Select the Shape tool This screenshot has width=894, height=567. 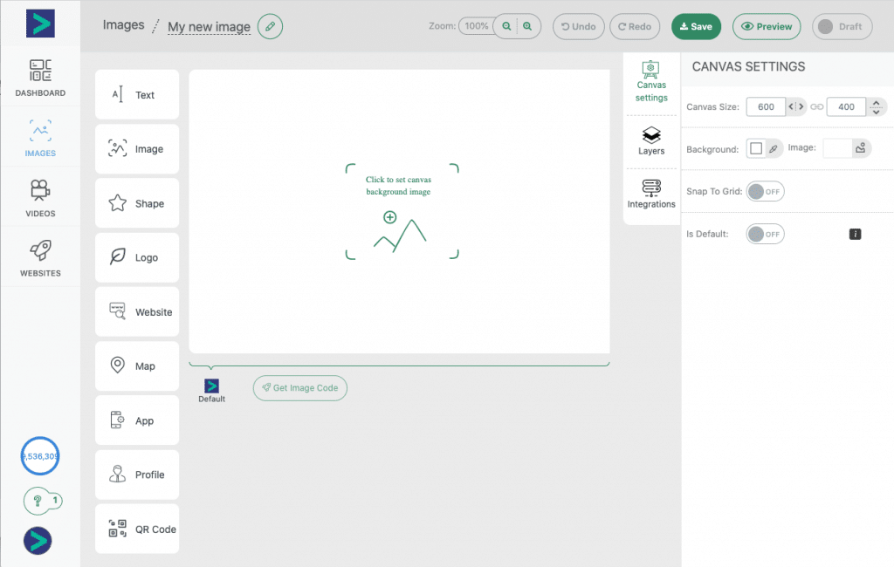[x=136, y=203]
